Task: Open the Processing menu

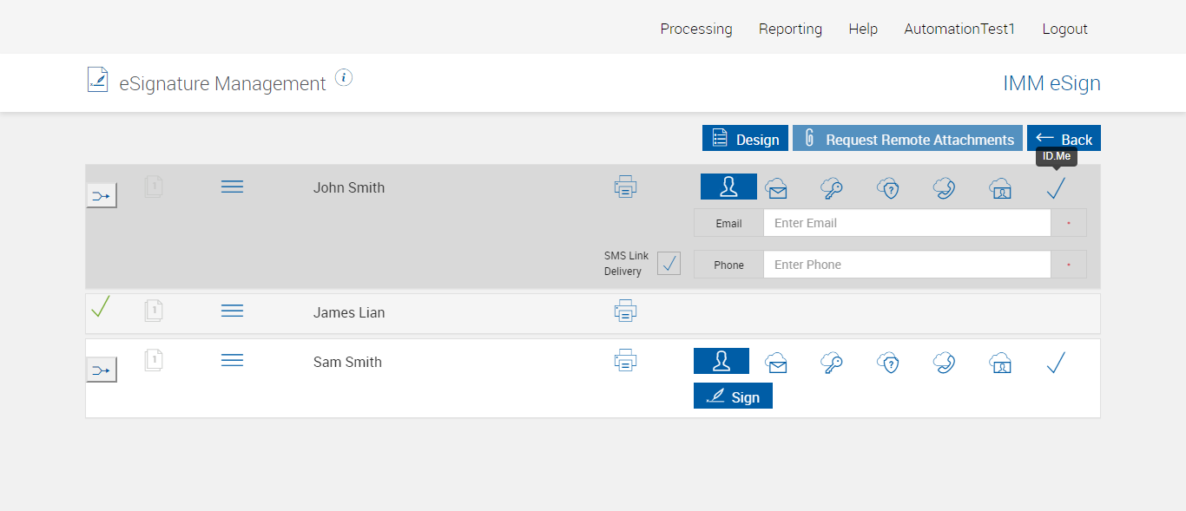Action: (695, 29)
